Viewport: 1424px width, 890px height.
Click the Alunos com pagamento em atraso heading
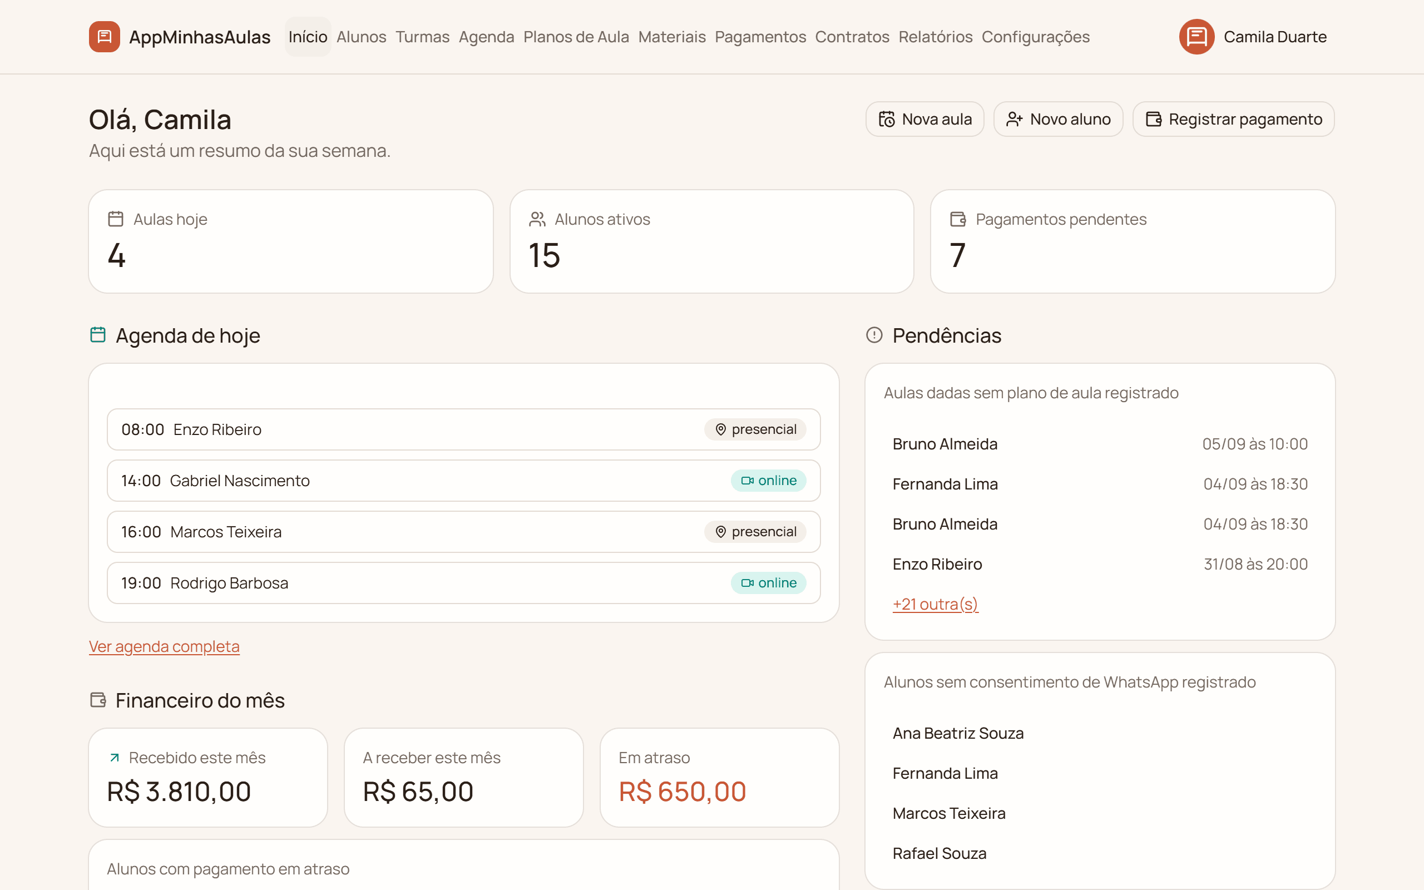228,869
